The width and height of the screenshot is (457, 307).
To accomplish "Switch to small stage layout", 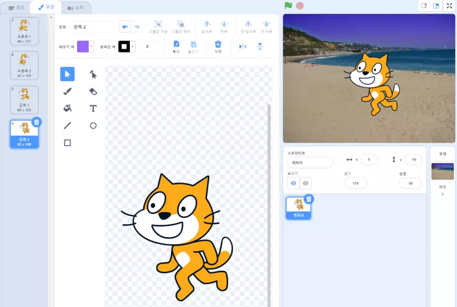I will [x=424, y=6].
